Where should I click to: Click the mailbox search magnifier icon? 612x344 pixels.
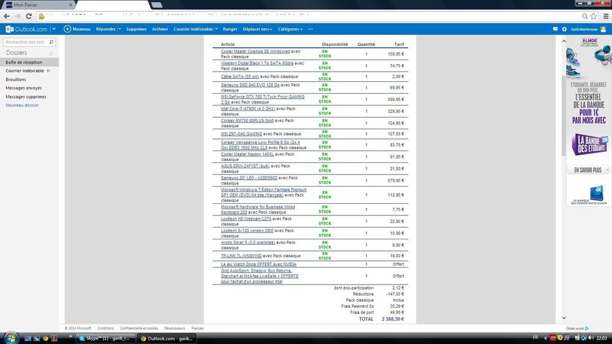[51, 42]
